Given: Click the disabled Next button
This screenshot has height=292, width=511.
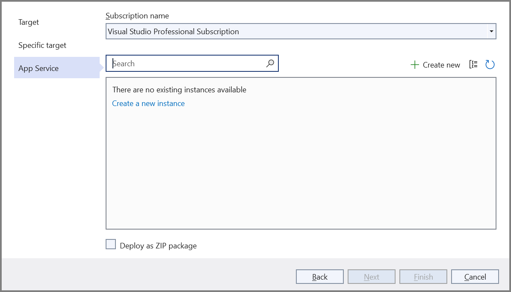Looking at the screenshot, I should pyautogui.click(x=371, y=276).
